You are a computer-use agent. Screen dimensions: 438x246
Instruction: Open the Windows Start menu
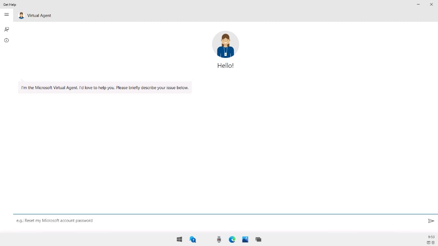(179, 239)
